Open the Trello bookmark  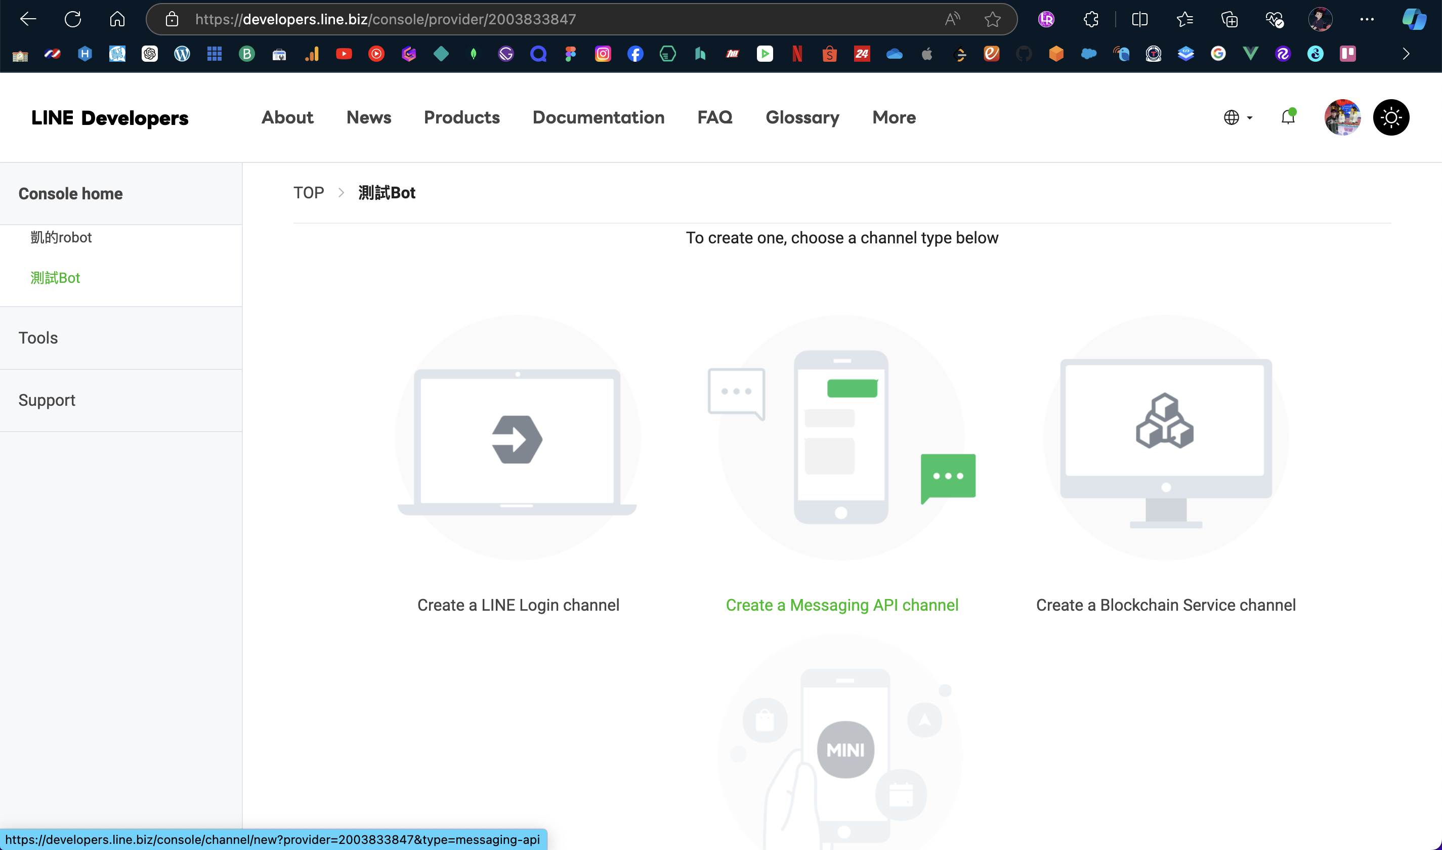tap(1347, 54)
